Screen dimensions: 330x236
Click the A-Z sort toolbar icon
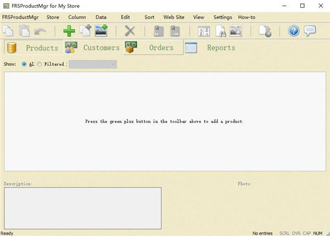(204, 31)
